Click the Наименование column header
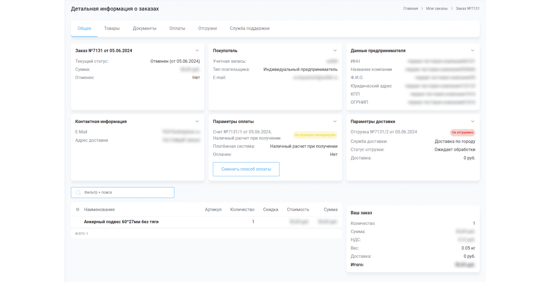The width and height of the screenshot is (551, 282). point(99,210)
